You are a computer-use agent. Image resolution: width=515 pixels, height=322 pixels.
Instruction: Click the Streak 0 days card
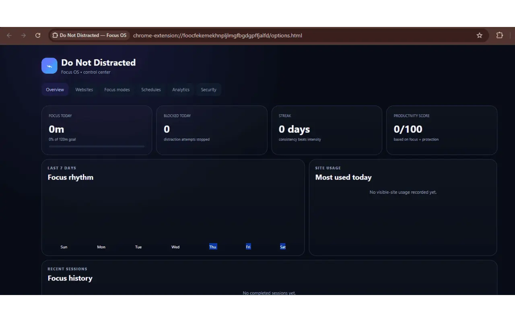pos(327,130)
